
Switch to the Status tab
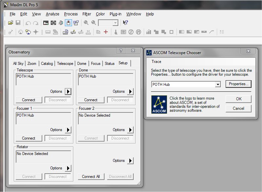(110, 64)
